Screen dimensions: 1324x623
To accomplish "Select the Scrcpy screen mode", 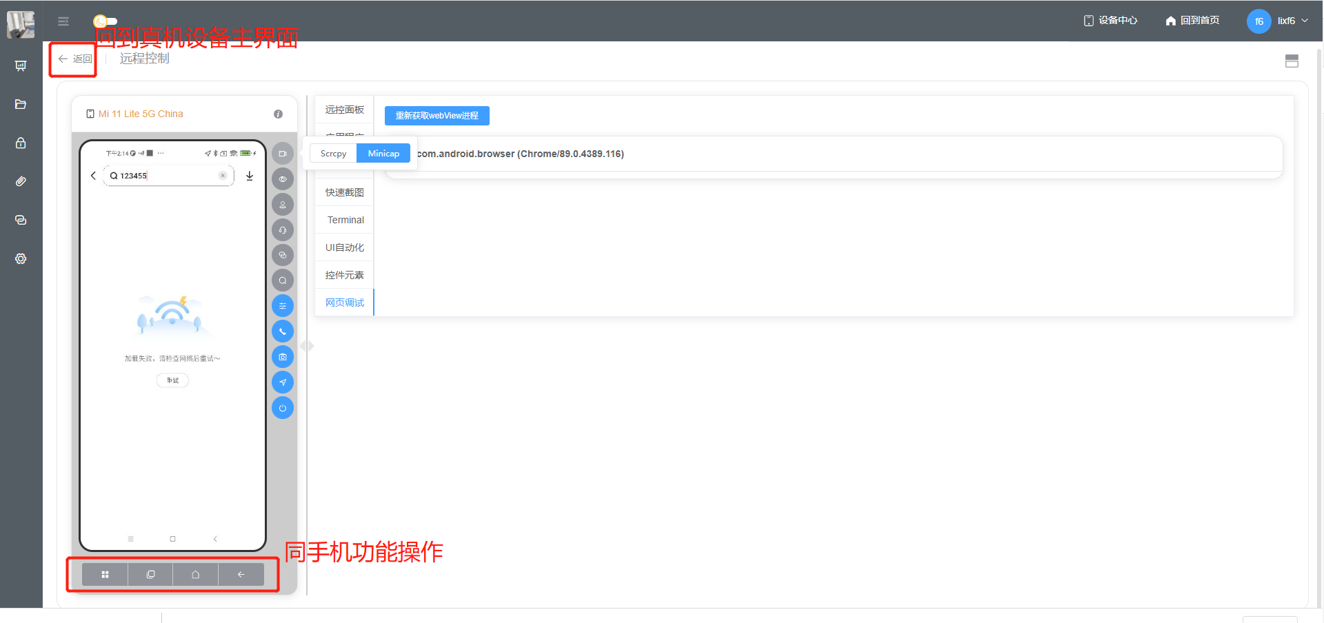I will pos(334,154).
